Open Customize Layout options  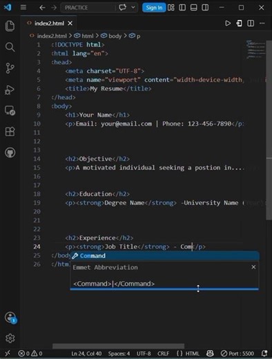coord(171,8)
